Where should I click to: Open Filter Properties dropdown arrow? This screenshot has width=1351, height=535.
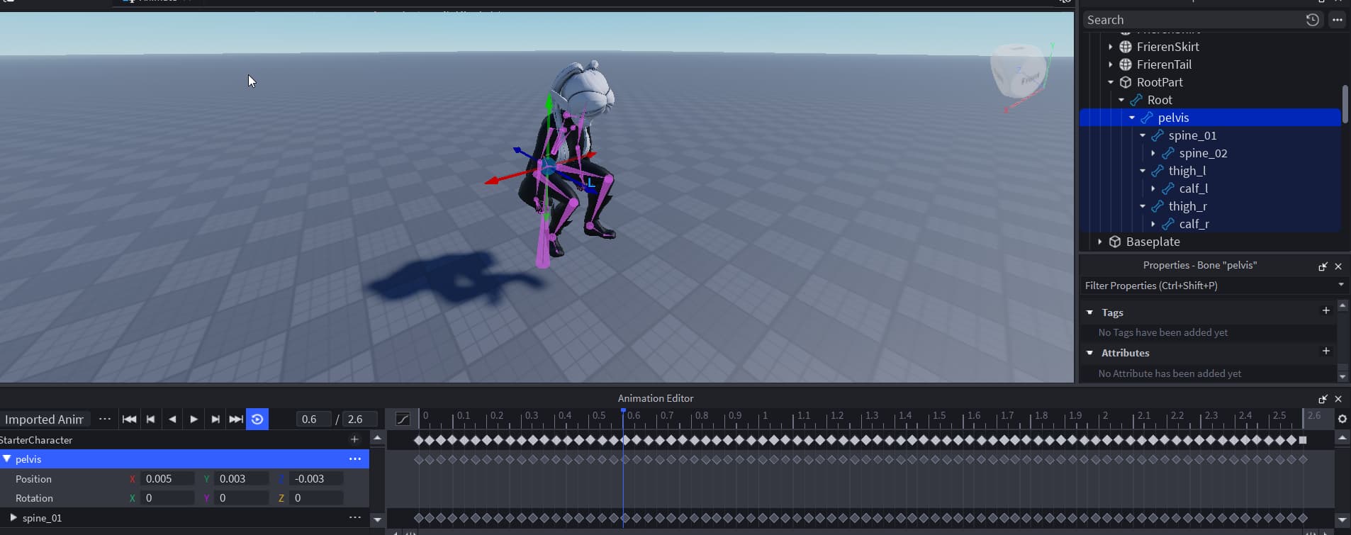(1341, 285)
